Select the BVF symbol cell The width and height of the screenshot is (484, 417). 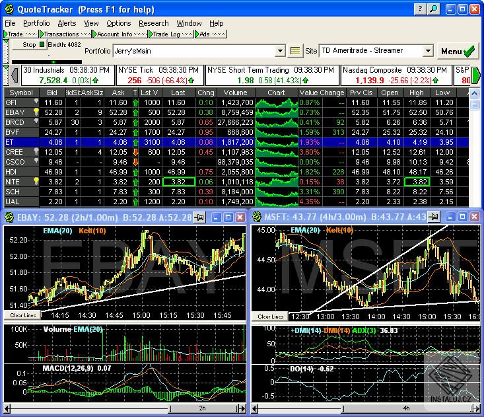pyautogui.click(x=21, y=132)
